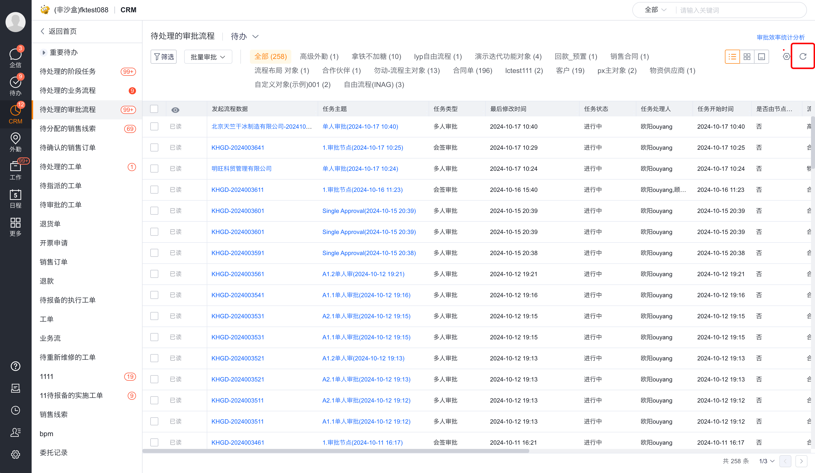The width and height of the screenshot is (815, 473).
Task: Sort by 最后修改时间 column header
Action: pos(508,109)
